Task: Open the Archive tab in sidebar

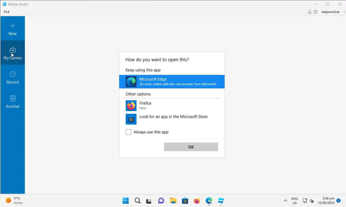Action: pos(13,101)
